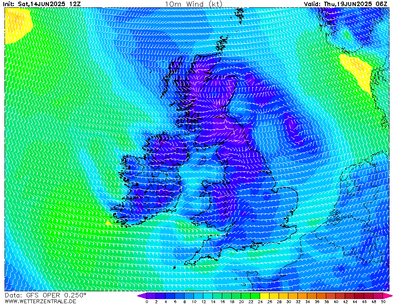Viewport: 394px width, 304px height.
Task: Select the dark red legend segment between 44 and 46
Action: (359, 296)
